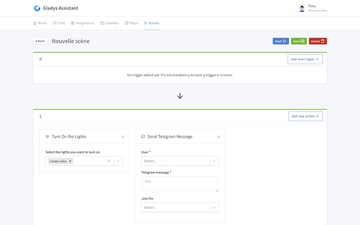Open the Join file select dropdown

[180, 208]
